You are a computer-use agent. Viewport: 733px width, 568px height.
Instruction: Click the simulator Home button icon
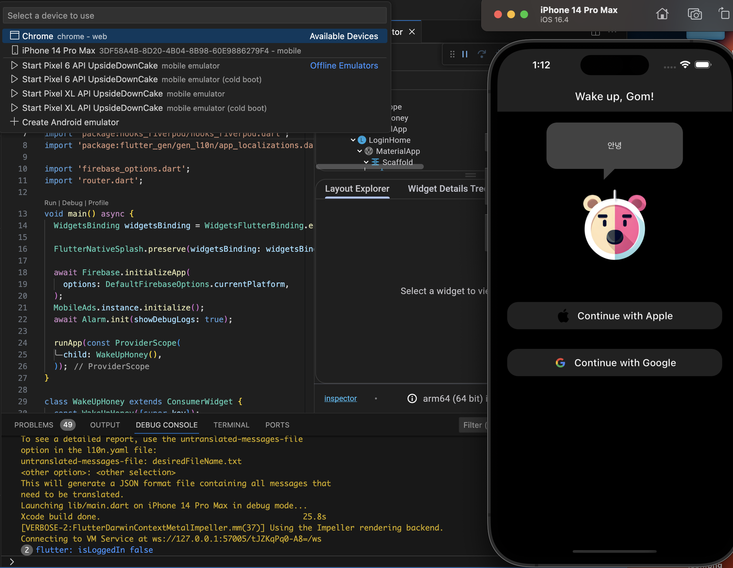(x=662, y=14)
